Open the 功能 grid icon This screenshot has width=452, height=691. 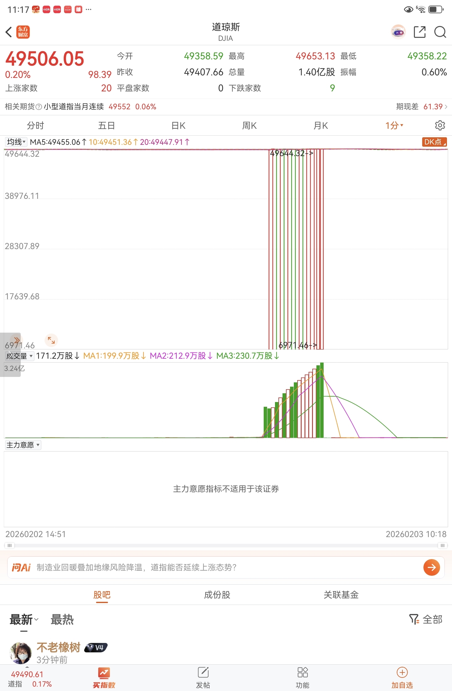303,672
